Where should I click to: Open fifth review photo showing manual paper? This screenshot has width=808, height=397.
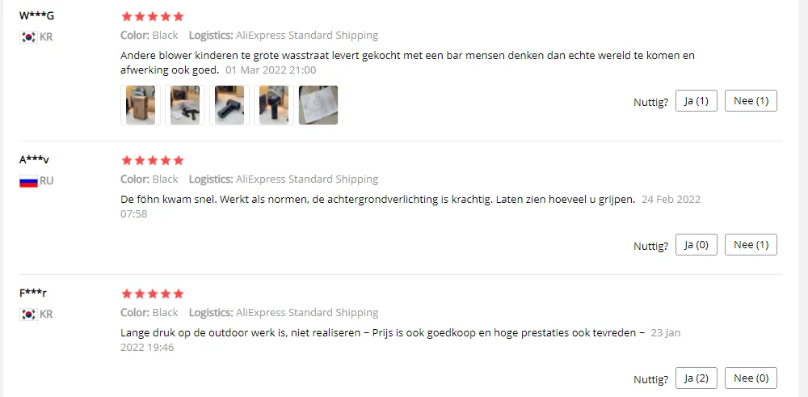point(318,105)
